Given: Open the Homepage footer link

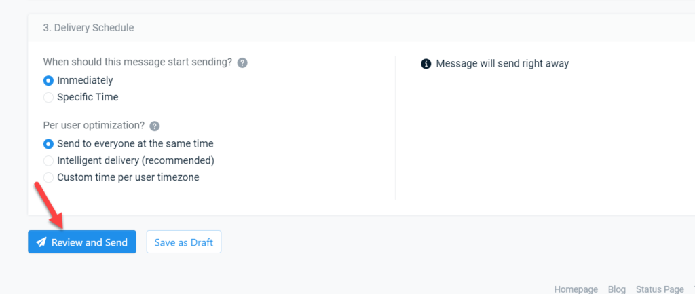Looking at the screenshot, I should [x=576, y=289].
